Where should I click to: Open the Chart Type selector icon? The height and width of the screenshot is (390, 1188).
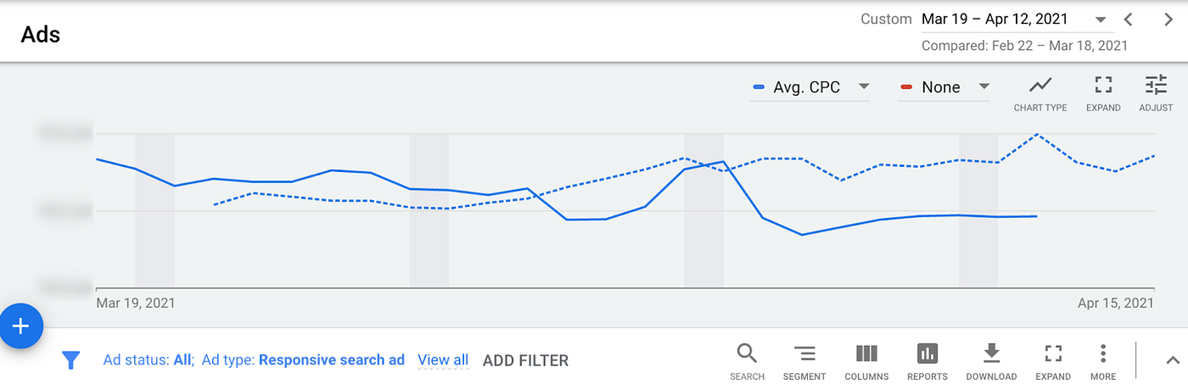tap(1040, 86)
